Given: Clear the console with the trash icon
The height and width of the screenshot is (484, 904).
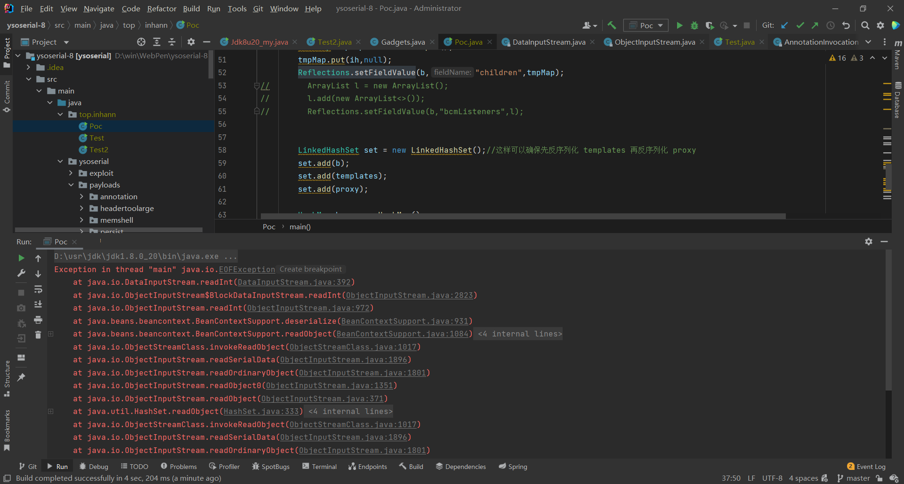Looking at the screenshot, I should point(38,335).
